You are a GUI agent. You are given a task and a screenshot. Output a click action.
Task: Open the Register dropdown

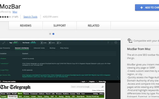pos(93,81)
